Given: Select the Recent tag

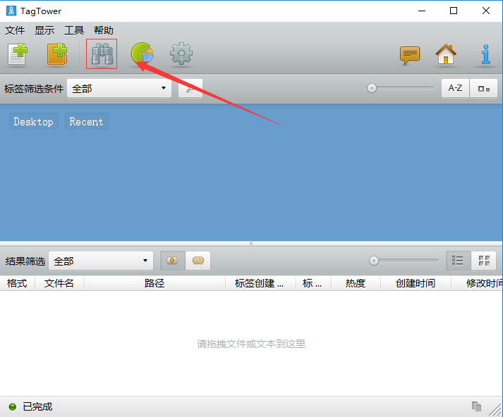Looking at the screenshot, I should click(x=86, y=121).
